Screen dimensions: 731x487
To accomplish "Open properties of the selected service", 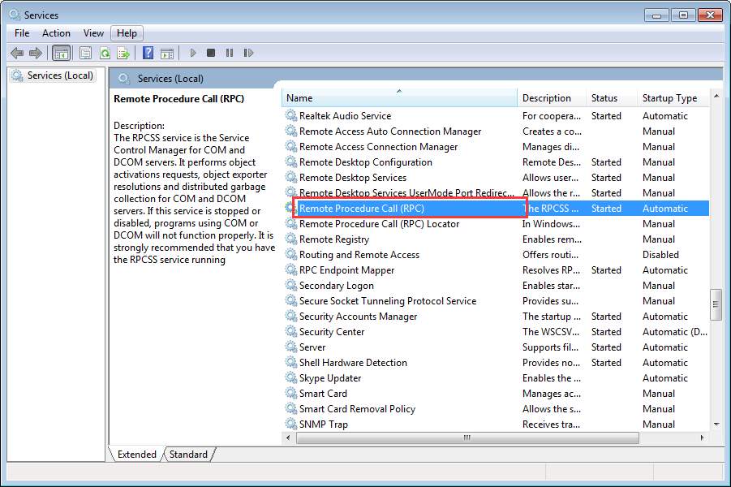I will [85, 52].
